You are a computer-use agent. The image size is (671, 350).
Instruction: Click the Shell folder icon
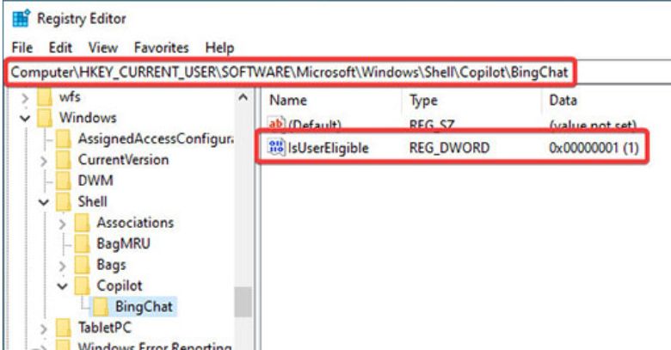coord(64,201)
